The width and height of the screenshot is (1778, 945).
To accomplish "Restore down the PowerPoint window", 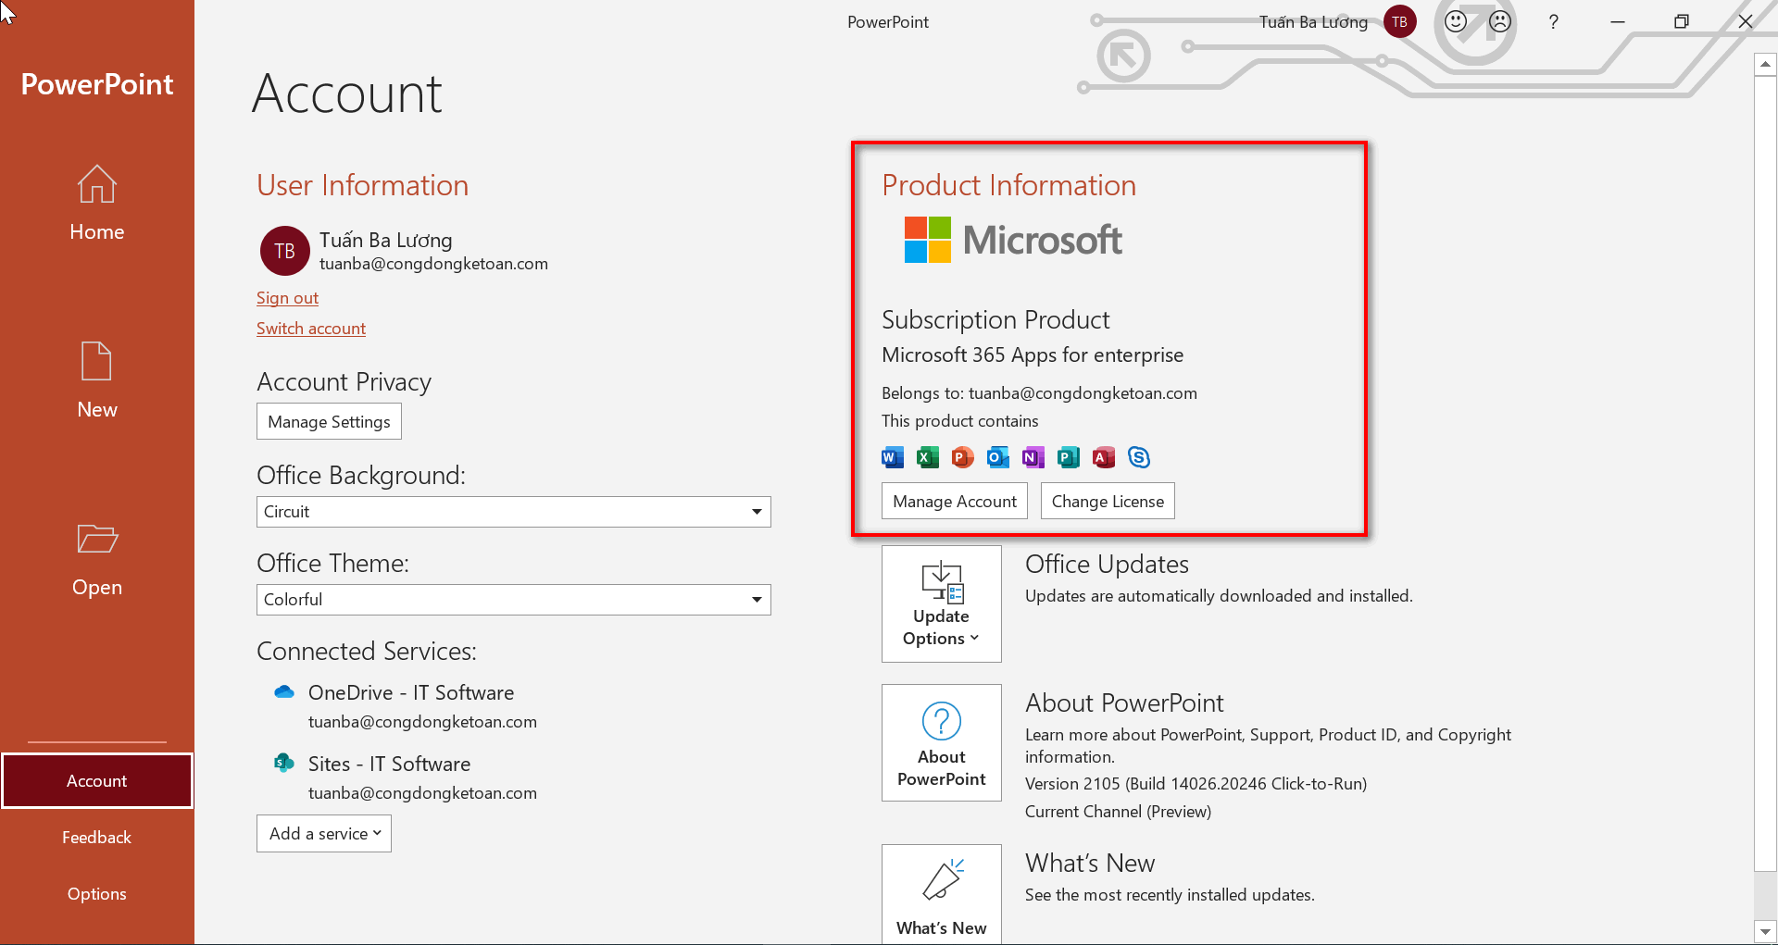I will point(1682,21).
